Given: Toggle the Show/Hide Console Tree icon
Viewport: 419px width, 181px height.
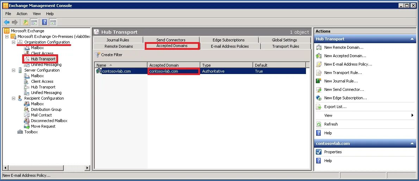Looking at the screenshot, I should tap(34, 22).
